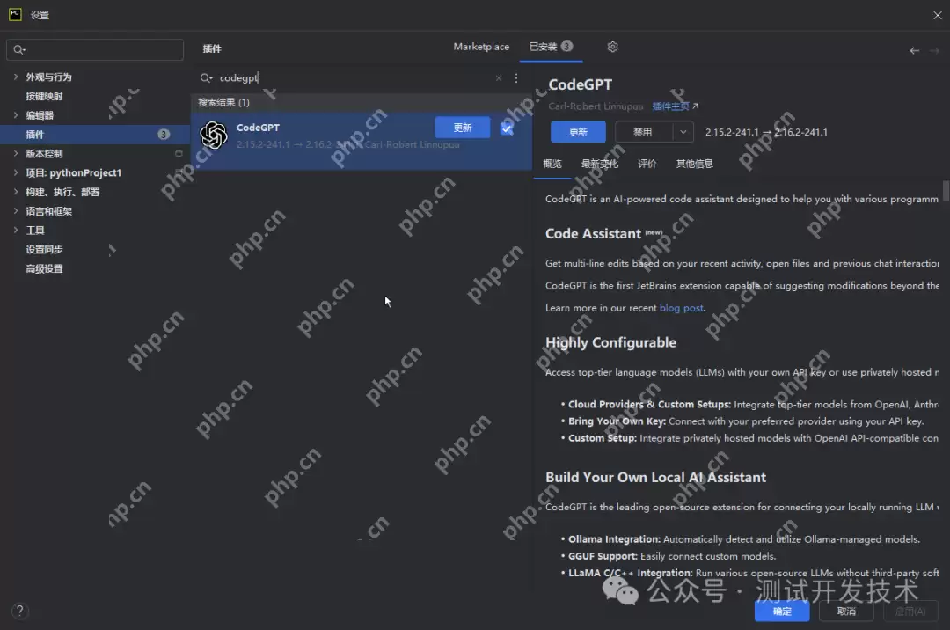Open the 最新变化 tab
Viewport: 950px width, 630px height.
pyautogui.click(x=599, y=164)
